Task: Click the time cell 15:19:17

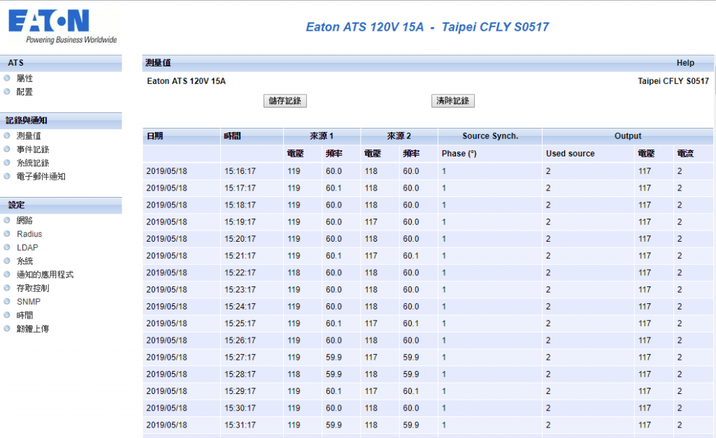Action: 241,221
